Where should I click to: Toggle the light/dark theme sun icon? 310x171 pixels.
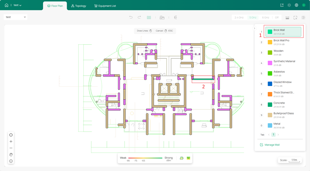(289, 5)
